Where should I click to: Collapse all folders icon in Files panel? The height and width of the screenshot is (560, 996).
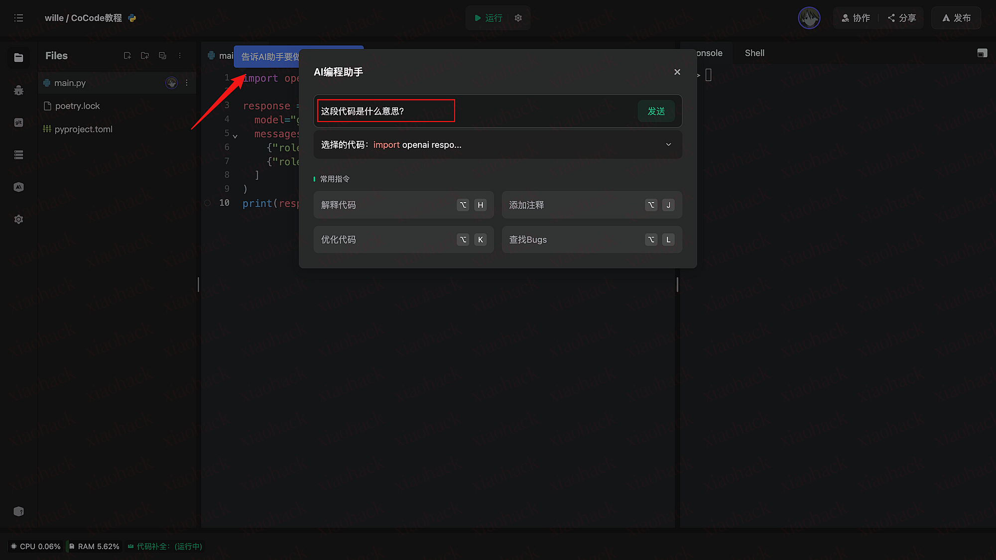tap(162, 56)
